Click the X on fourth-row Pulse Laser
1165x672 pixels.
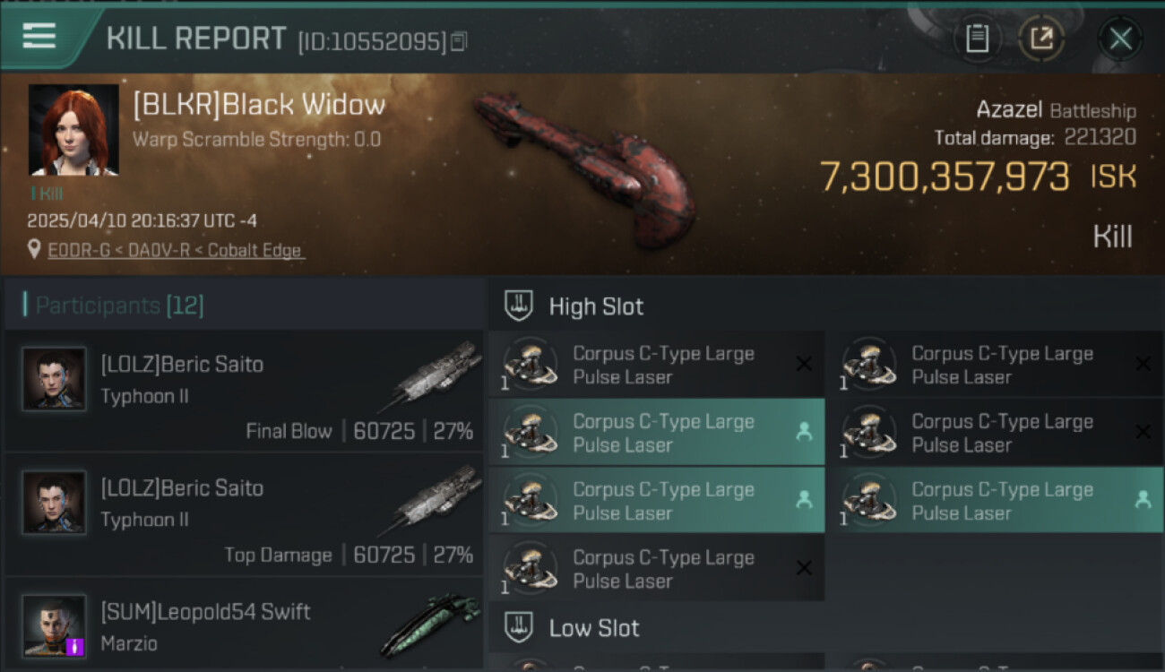(804, 568)
